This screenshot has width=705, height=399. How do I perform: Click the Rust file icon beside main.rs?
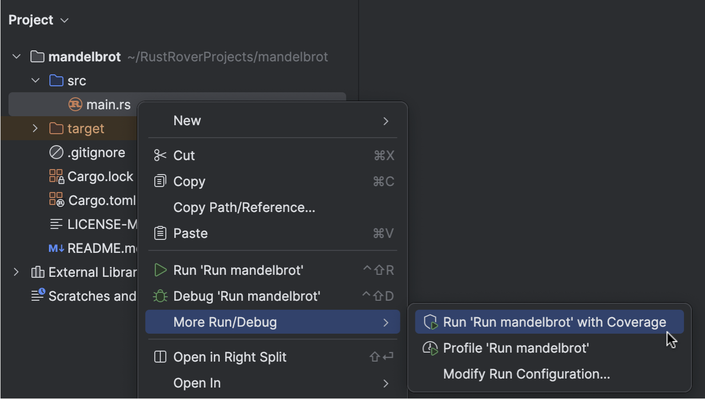pos(76,104)
